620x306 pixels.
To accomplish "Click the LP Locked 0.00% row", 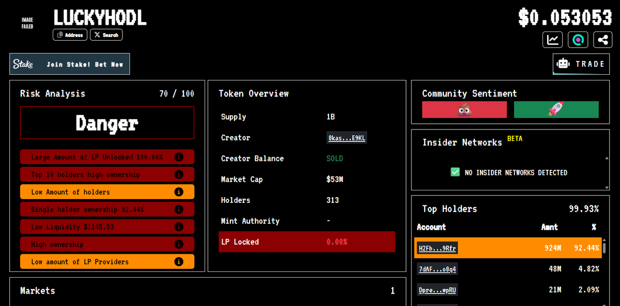I will (307, 241).
